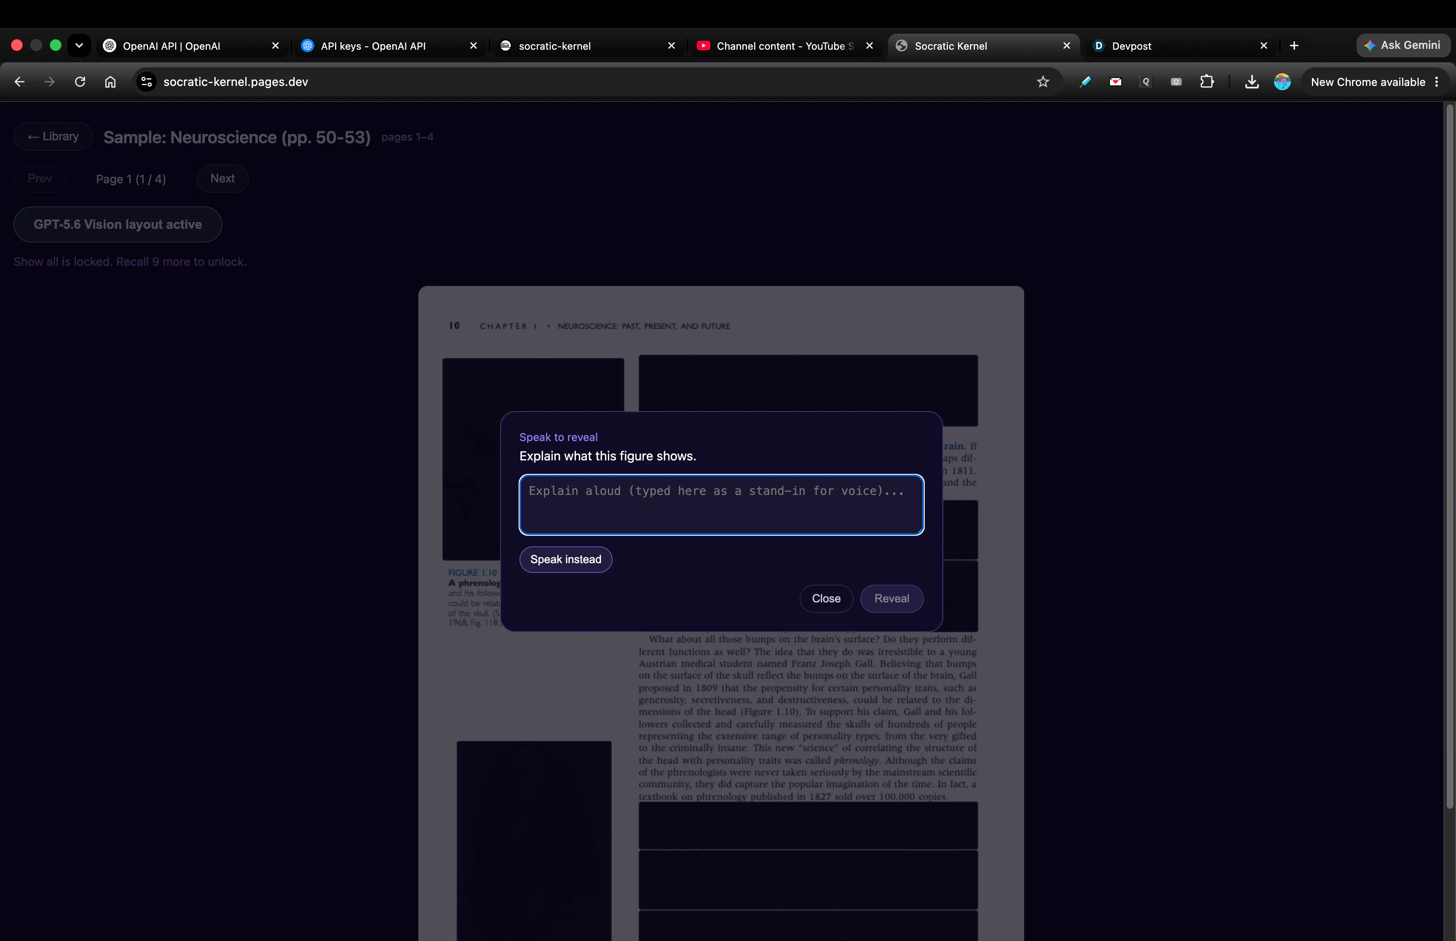Open the Q extension icon
Image resolution: width=1456 pixels, height=941 pixels.
click(x=1146, y=82)
